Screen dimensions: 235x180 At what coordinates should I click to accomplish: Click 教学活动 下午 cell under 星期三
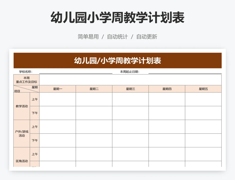coord(130,113)
